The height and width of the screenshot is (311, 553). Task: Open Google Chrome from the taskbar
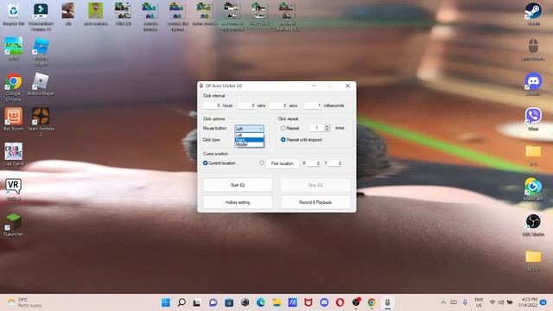(372, 302)
